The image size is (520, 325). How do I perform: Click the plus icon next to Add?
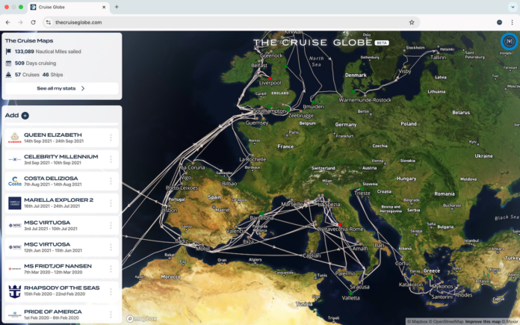(25, 116)
